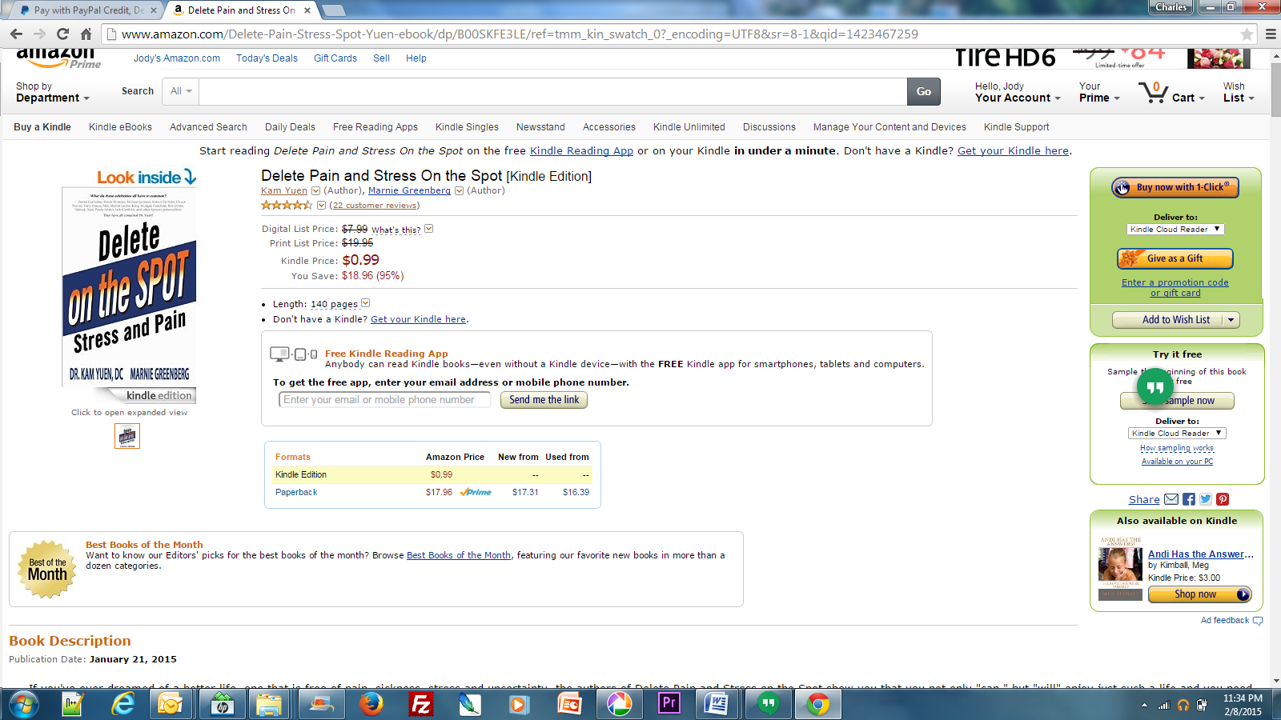Open the shopping cart icon

tap(1154, 93)
